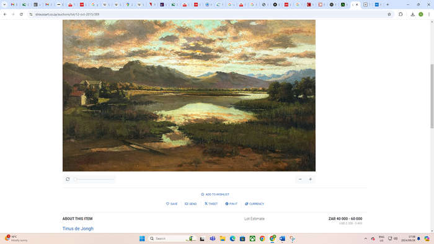The height and width of the screenshot is (244, 434).
Task: Open the tab search dropdown at the tab strip's left end
Action: [4, 4]
